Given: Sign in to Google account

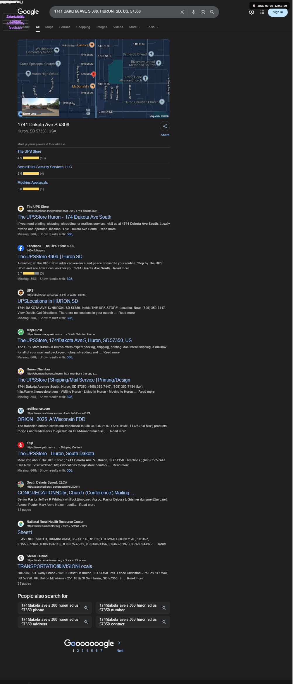Looking at the screenshot, I should pyautogui.click(x=278, y=12).
